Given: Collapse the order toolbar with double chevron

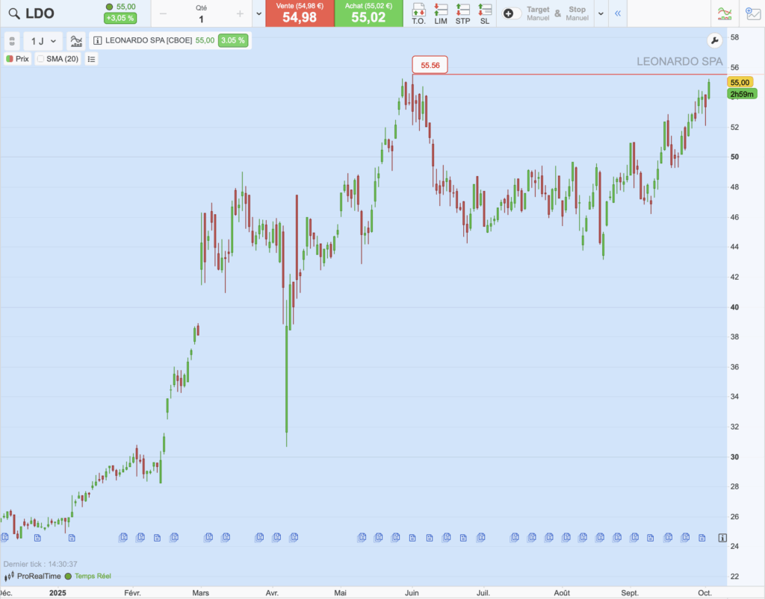Looking at the screenshot, I should tap(617, 13).
